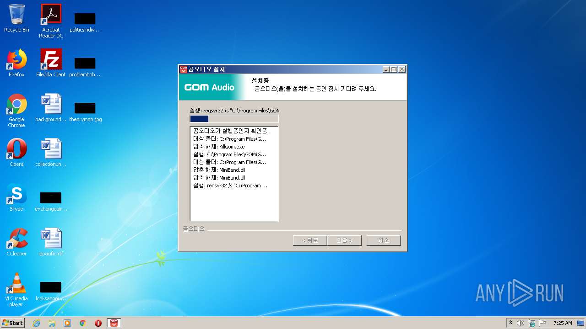The image size is (586, 329).
Task: Show hidden tray icons arrow
Action: 510,323
